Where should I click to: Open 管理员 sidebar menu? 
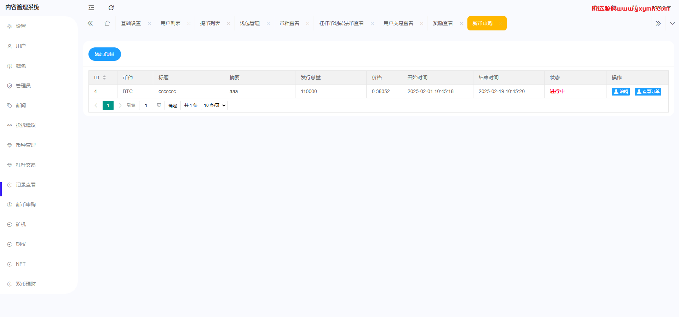[x=23, y=86]
